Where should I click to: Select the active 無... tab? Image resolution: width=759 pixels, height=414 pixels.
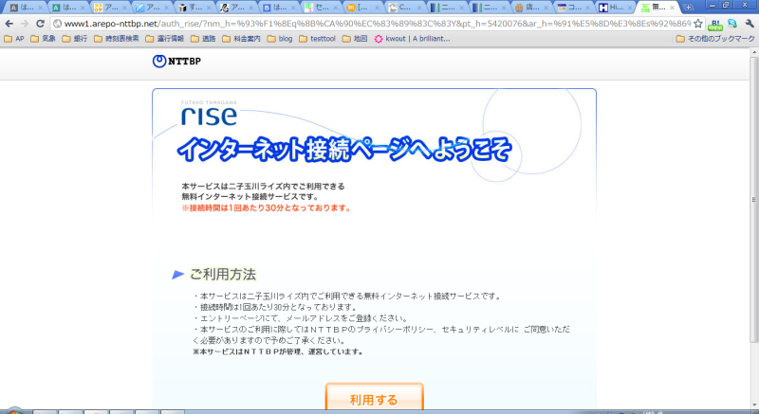pos(656,8)
